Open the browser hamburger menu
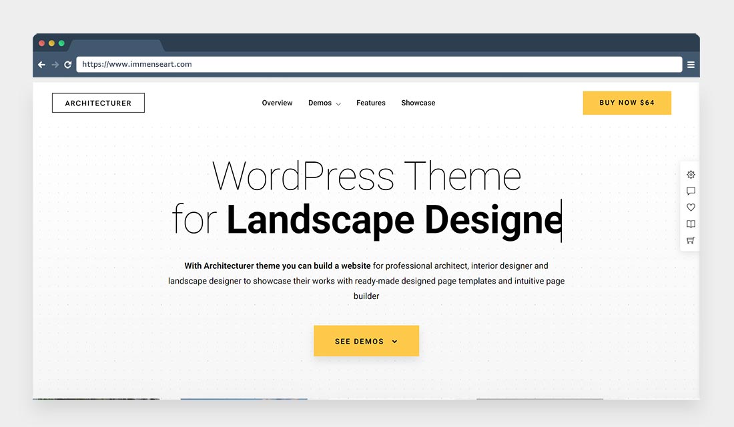This screenshot has width=734, height=427. [691, 65]
